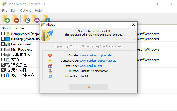The width and height of the screenshot is (177, 111).
Task: Minimize the SendTo Menu Editor window
Action: [x=147, y=4]
